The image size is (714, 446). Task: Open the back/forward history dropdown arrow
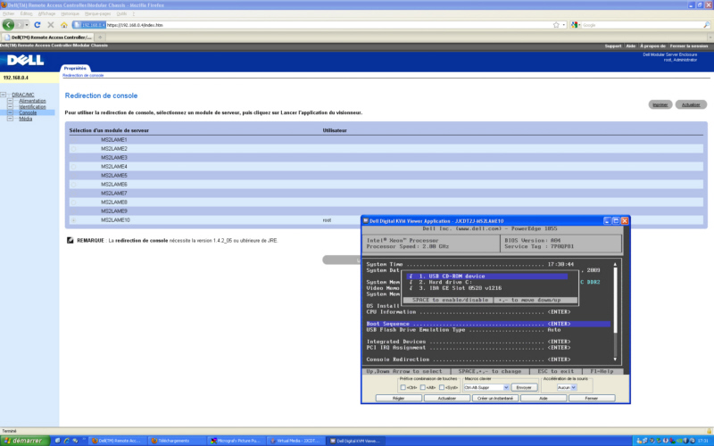(x=27, y=25)
